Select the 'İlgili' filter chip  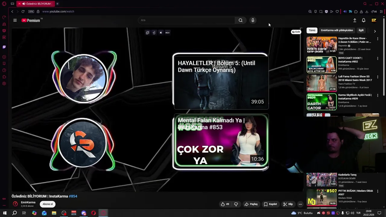click(361, 30)
